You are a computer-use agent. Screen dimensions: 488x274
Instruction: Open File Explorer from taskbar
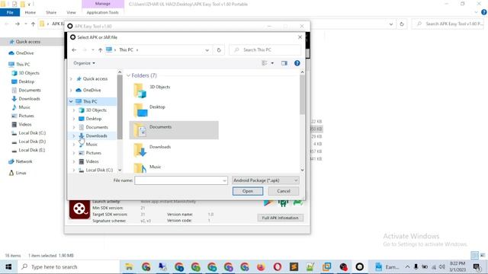tap(129, 267)
